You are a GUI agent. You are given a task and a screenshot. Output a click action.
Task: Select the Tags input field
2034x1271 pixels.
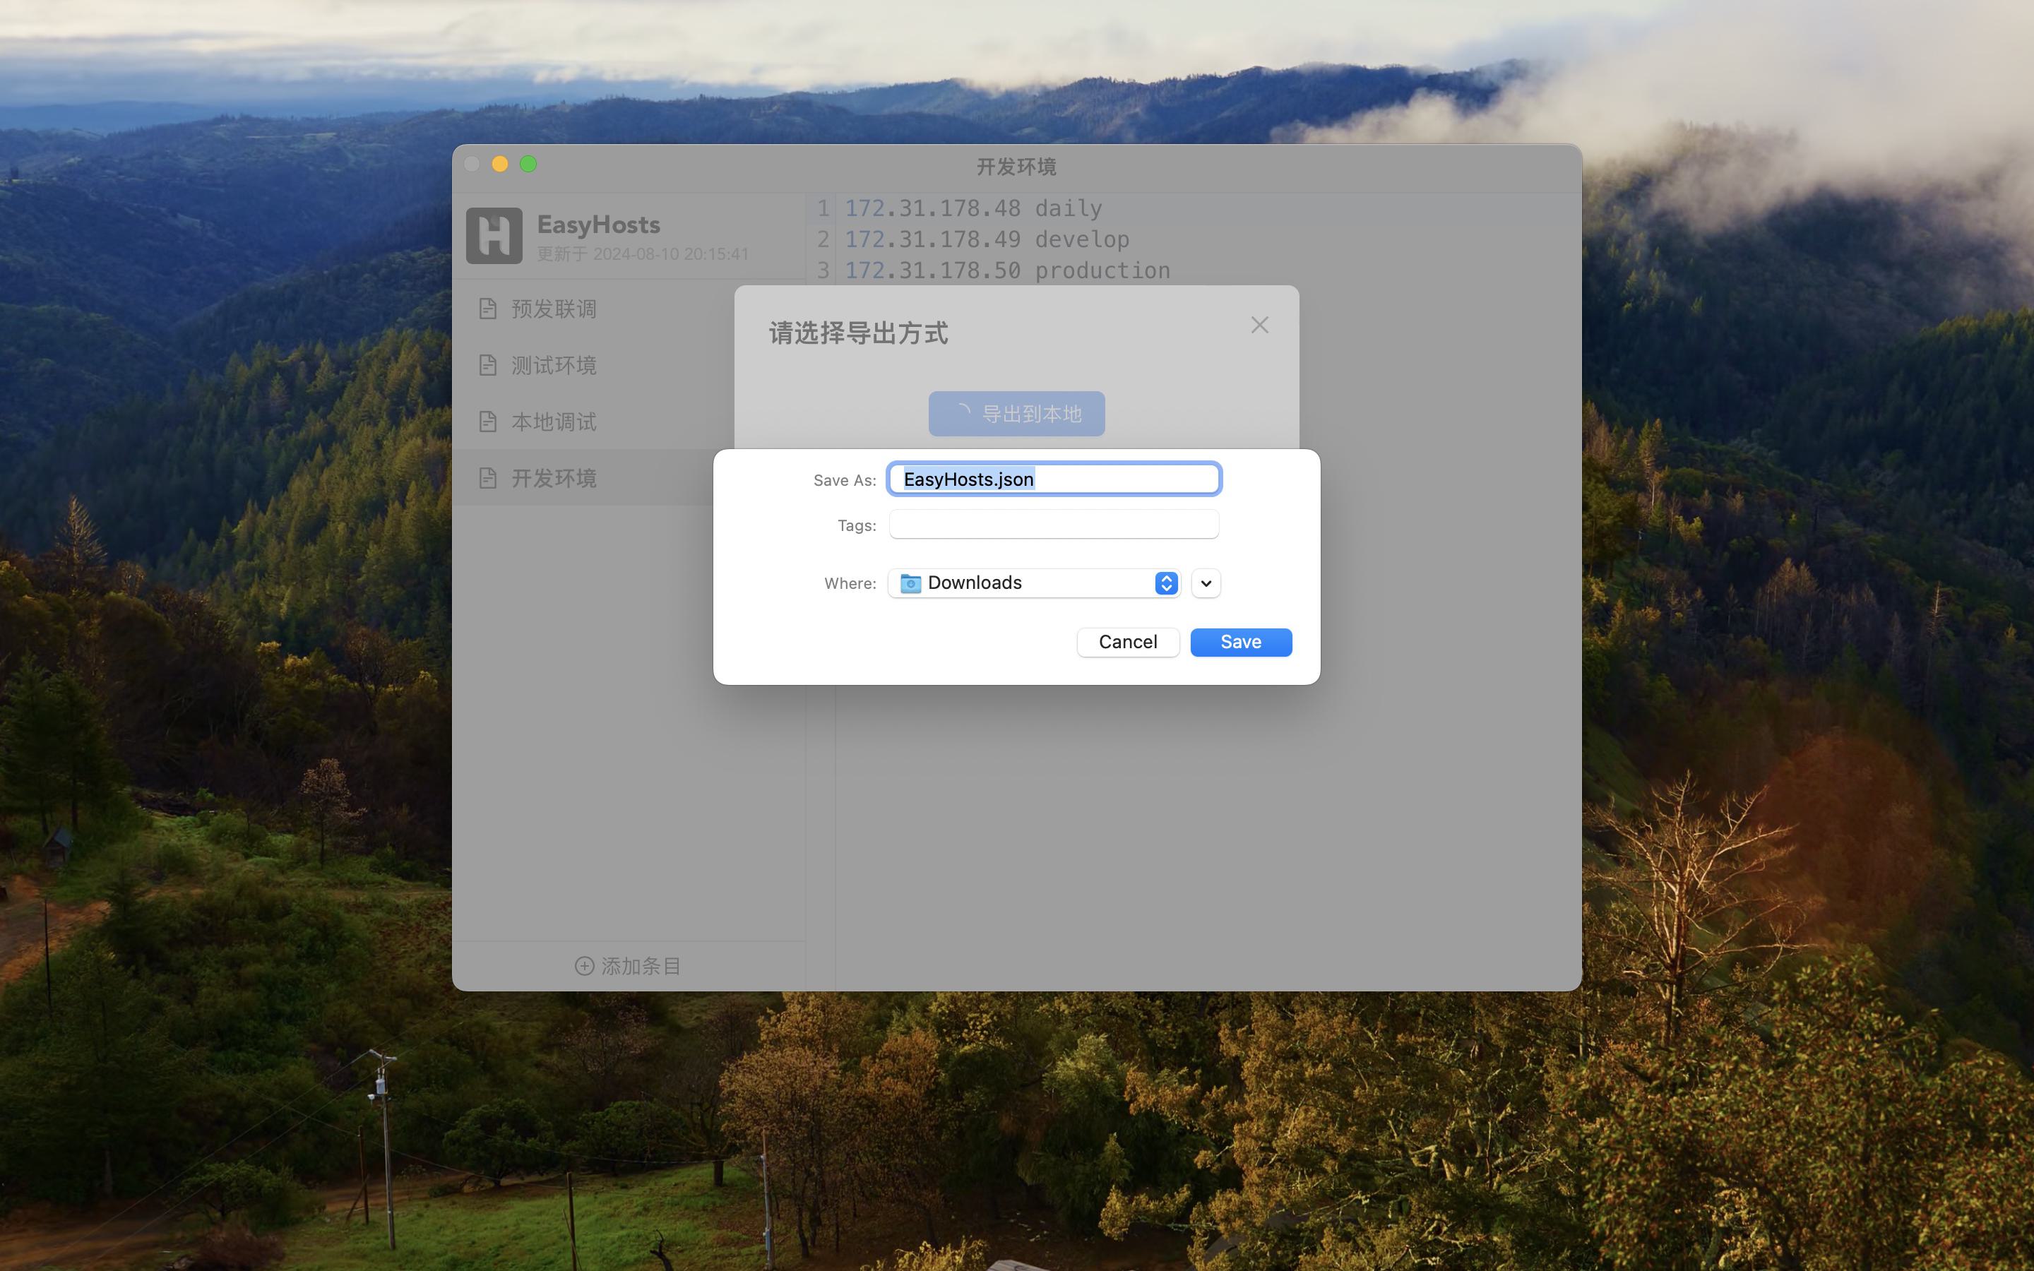[x=1054, y=524]
